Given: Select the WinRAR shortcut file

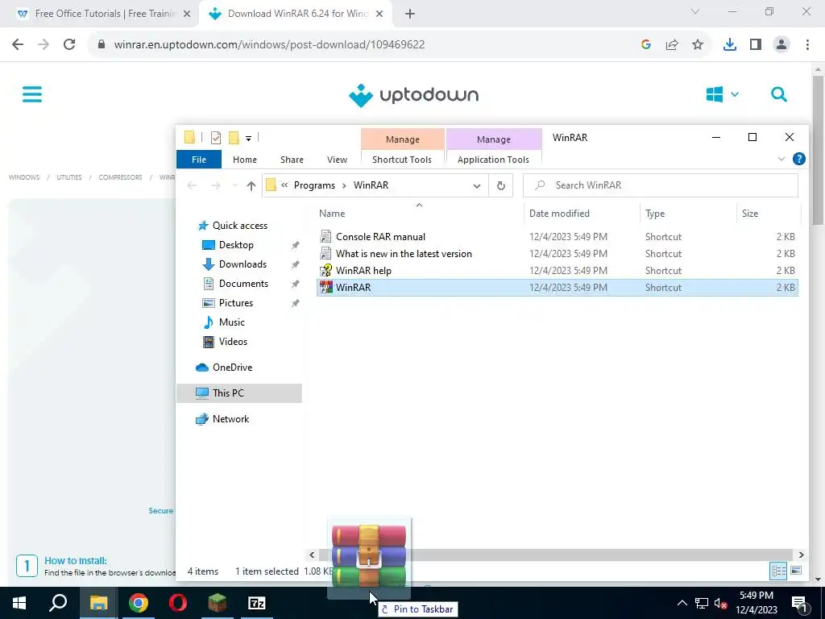Looking at the screenshot, I should 558,288.
